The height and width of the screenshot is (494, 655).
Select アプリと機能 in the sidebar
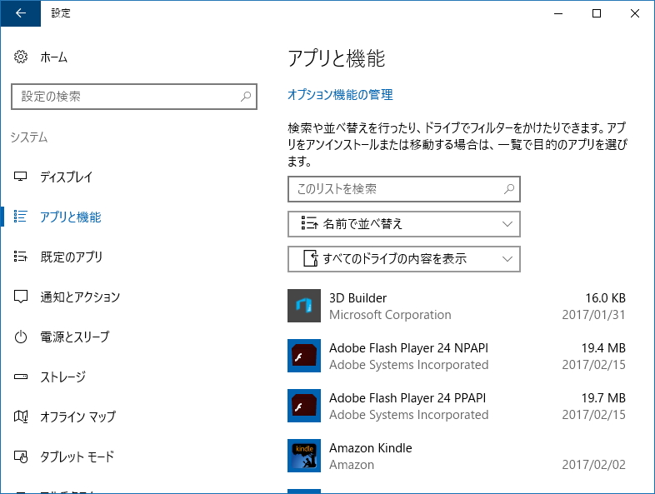tap(70, 217)
